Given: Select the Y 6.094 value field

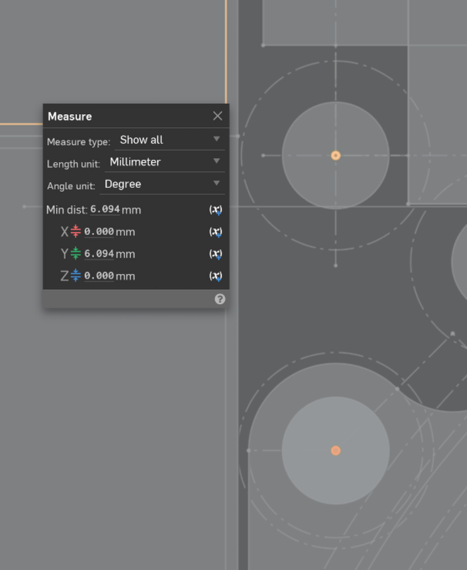Looking at the screenshot, I should pos(99,254).
